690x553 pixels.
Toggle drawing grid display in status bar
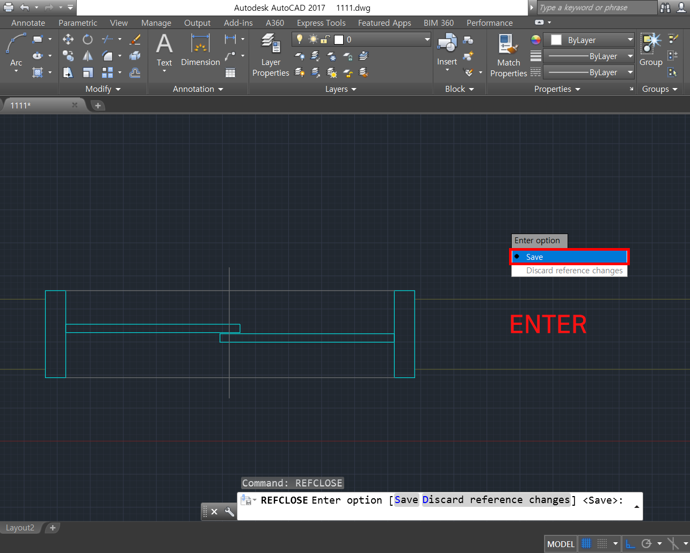586,544
